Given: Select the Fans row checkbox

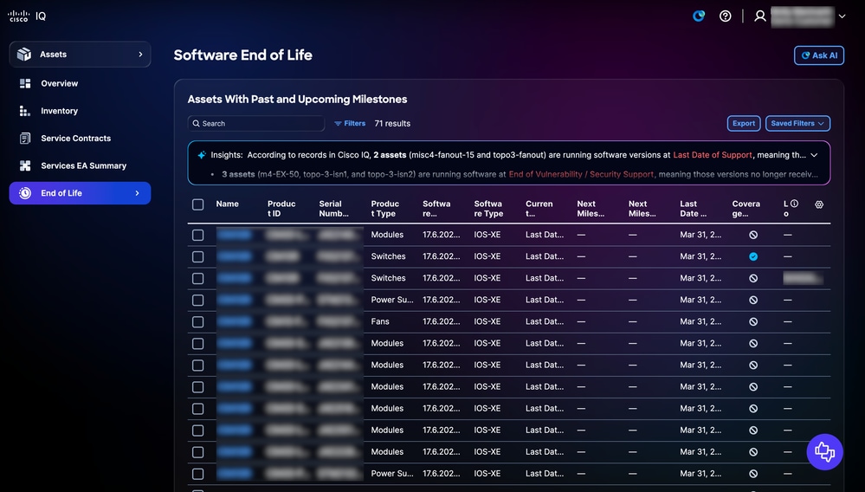Looking at the screenshot, I should click(x=197, y=322).
